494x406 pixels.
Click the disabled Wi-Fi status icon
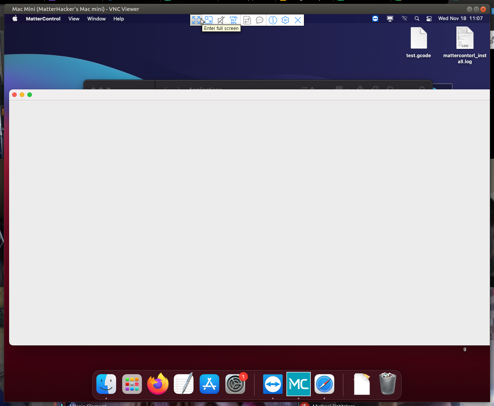point(404,18)
